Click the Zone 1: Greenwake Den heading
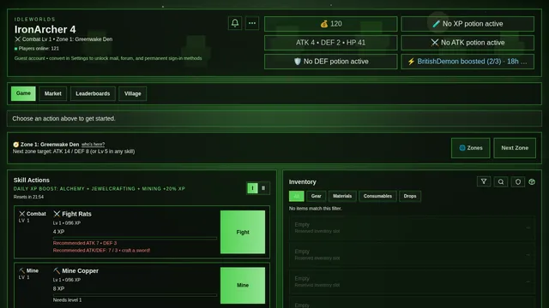The height and width of the screenshot is (308, 549). point(50,145)
